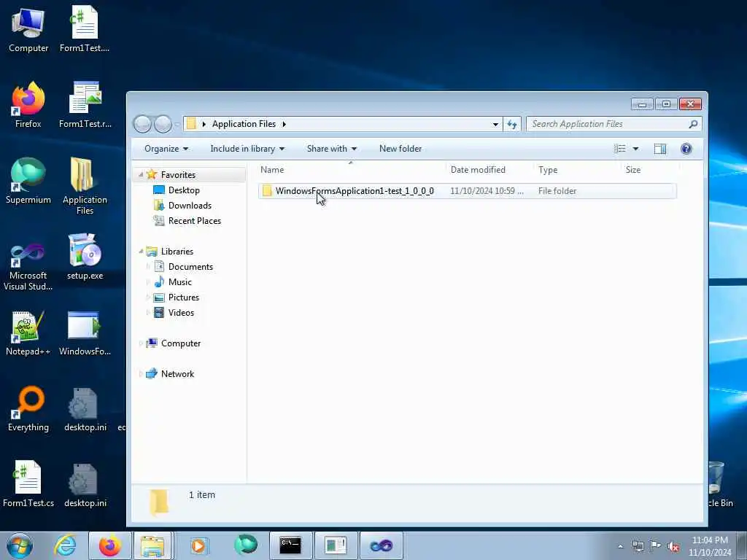The width and height of the screenshot is (747, 560).
Task: Expand the Network tree node arrow
Action: (x=141, y=374)
